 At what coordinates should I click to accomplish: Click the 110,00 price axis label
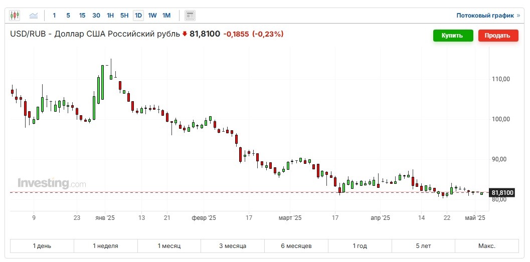tap(500, 79)
